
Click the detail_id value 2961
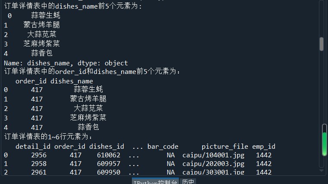click(39, 172)
